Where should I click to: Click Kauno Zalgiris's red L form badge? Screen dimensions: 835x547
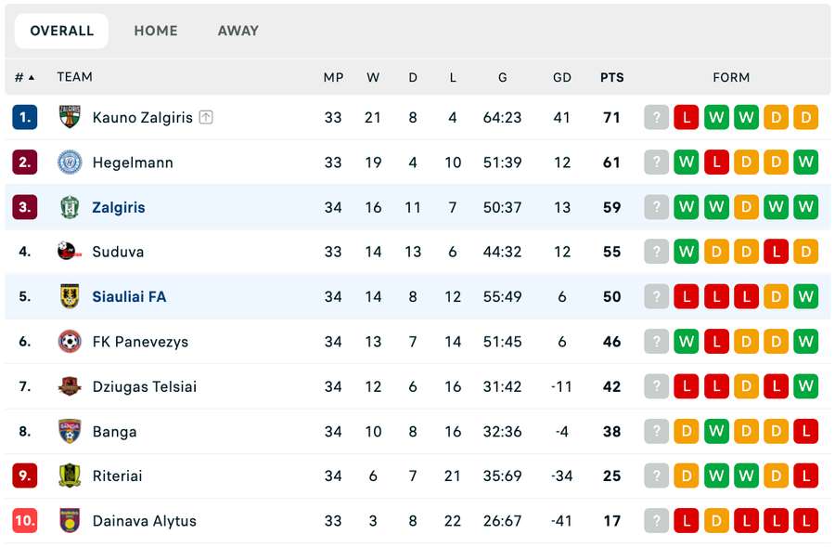tap(687, 118)
